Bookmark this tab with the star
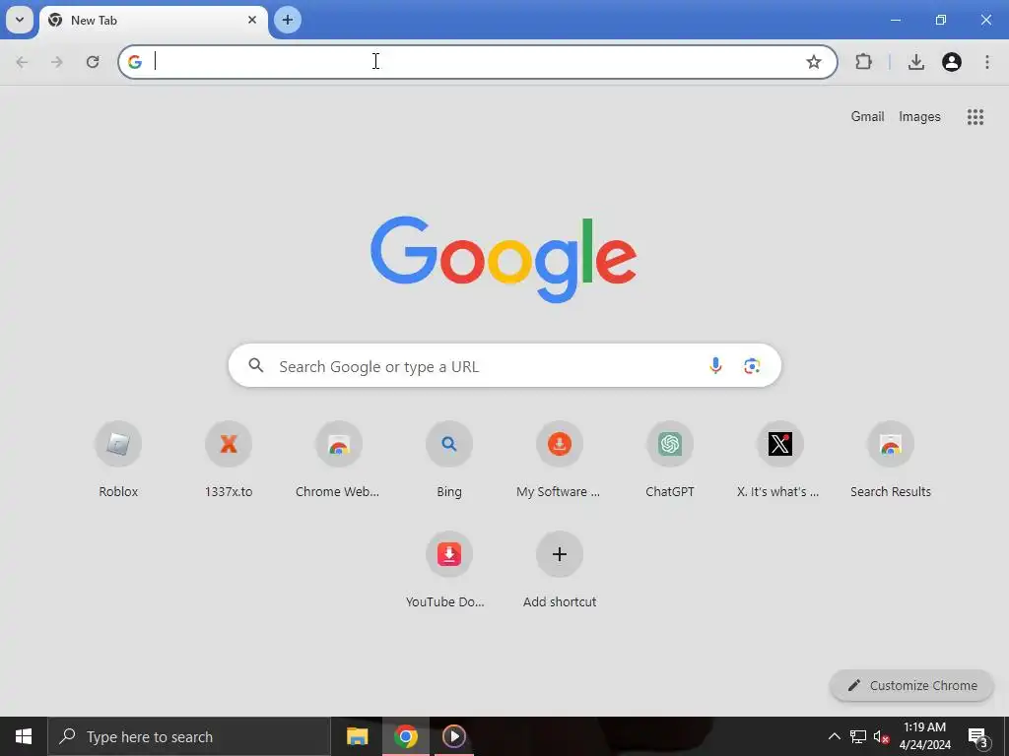 point(813,62)
